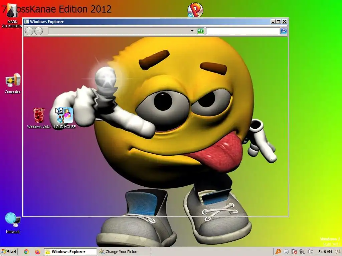This screenshot has width=342, height=256.
Task: Maximize the Windows Explorer window
Action: pos(278,22)
